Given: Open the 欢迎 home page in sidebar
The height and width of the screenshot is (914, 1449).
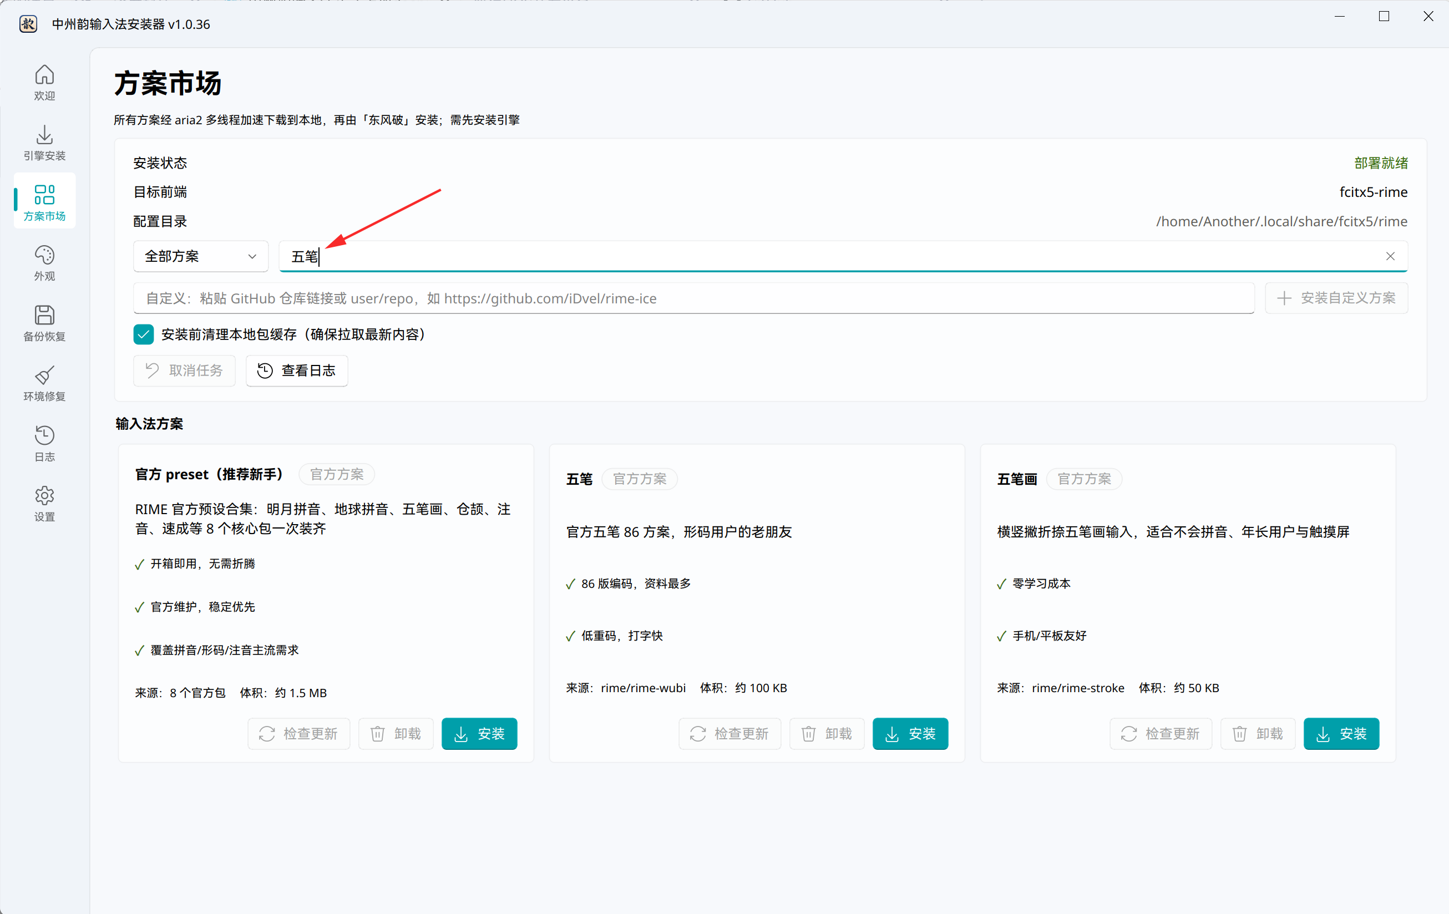Looking at the screenshot, I should pos(44,83).
